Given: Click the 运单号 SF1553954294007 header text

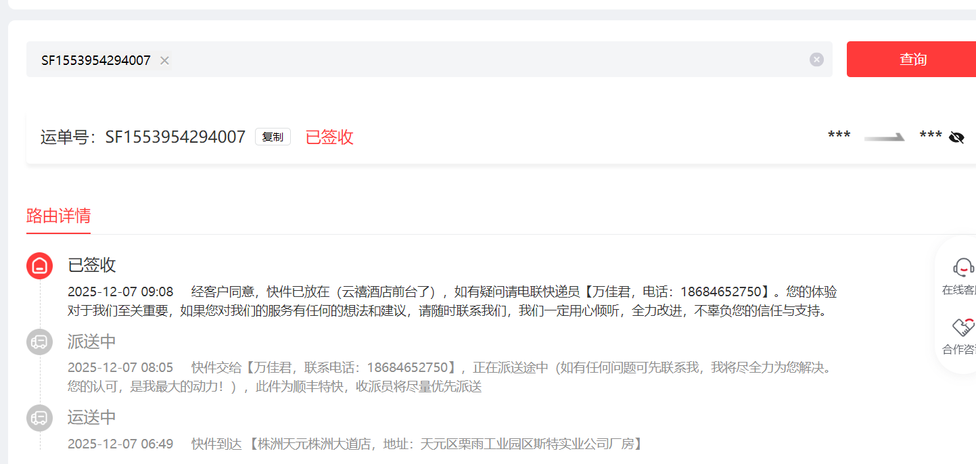Looking at the screenshot, I should [x=143, y=137].
